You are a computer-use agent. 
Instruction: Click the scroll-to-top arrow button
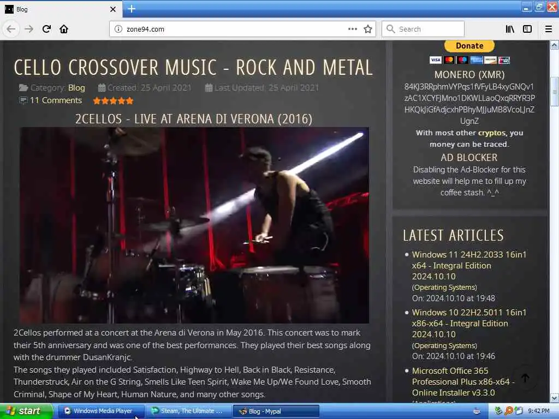(525, 378)
